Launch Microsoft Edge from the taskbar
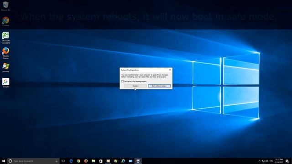The height and width of the screenshot is (164, 292). pyautogui.click(x=71, y=161)
